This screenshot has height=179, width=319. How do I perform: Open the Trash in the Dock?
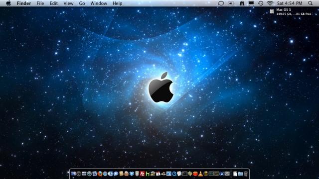(246, 174)
